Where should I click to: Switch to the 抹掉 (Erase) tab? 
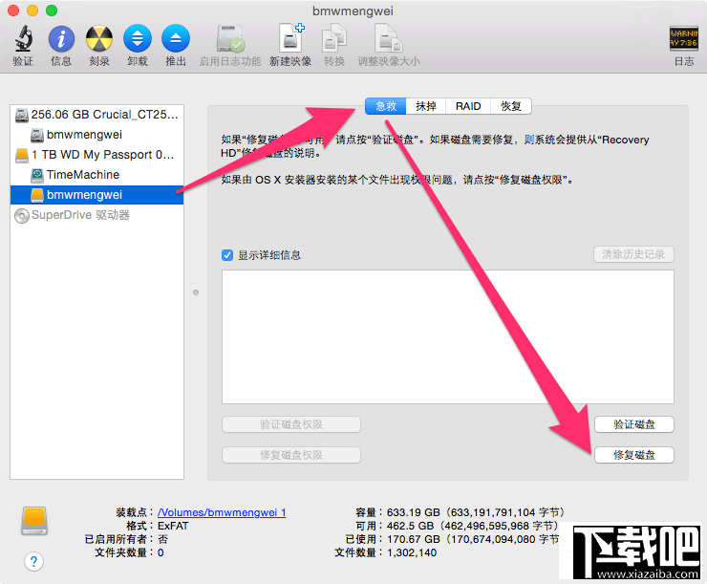426,106
